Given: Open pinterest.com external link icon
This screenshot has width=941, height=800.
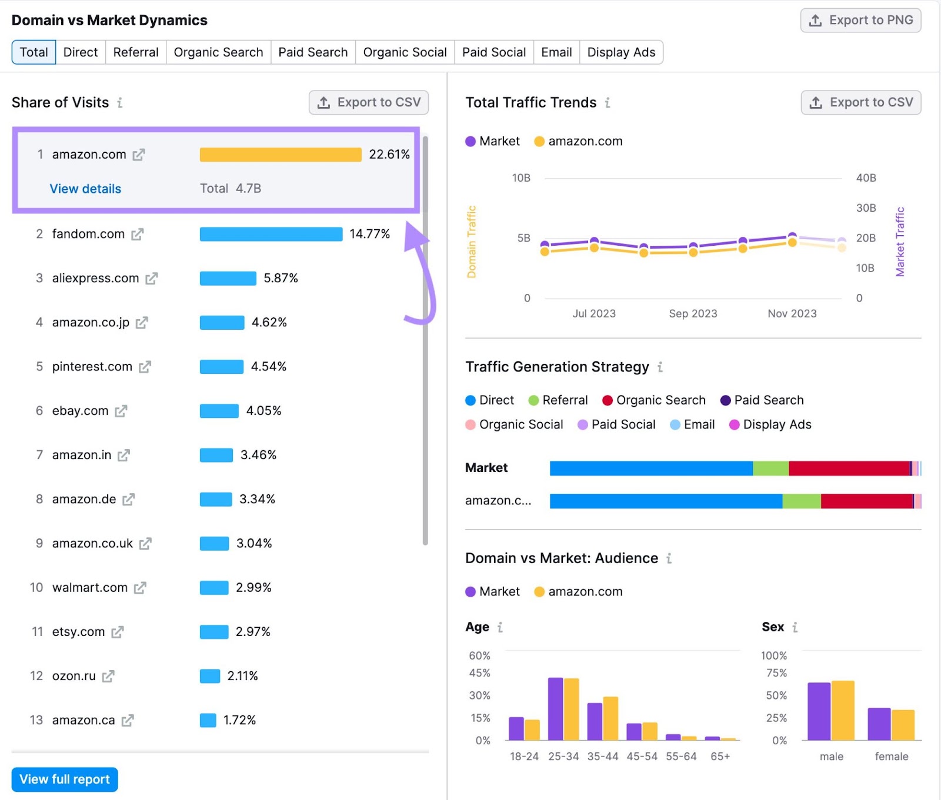Looking at the screenshot, I should click(145, 367).
